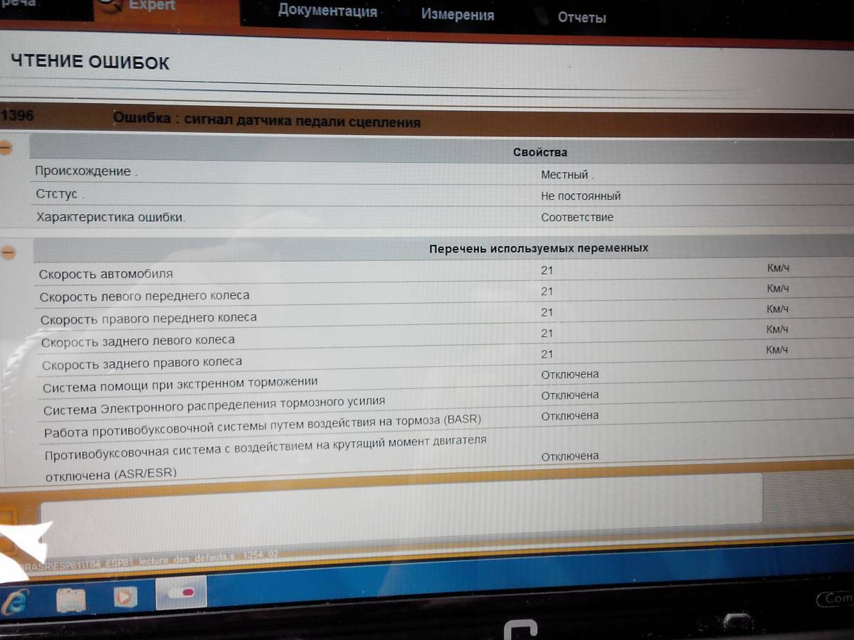854x640 pixels.
Task: Click the empty message box below the list
Action: 399,509
